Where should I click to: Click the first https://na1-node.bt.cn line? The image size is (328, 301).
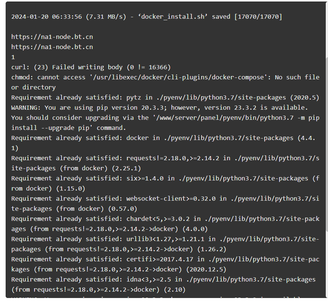[52, 37]
